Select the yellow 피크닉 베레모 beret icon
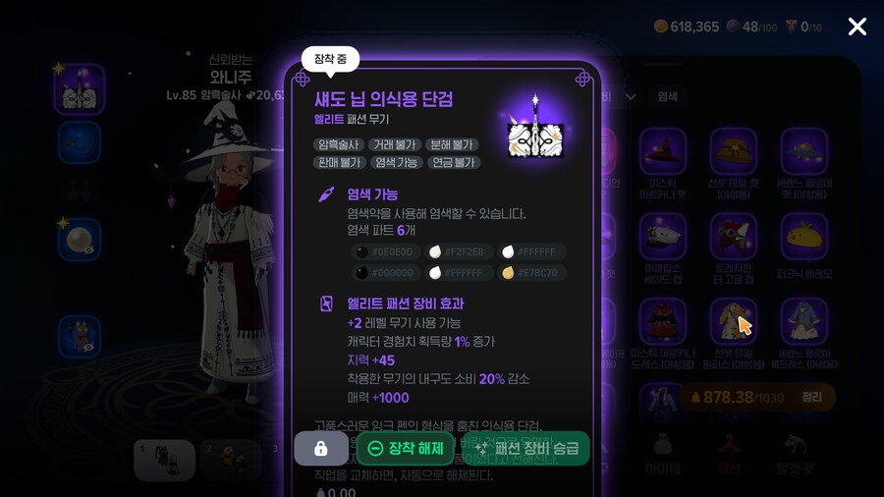 [803, 236]
